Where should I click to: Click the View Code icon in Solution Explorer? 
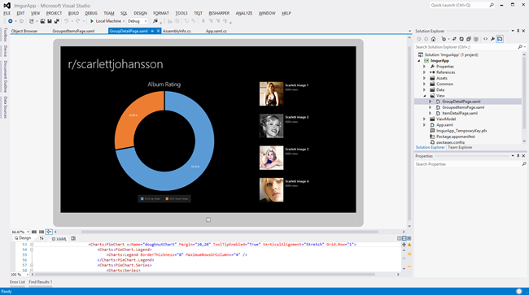(486, 39)
